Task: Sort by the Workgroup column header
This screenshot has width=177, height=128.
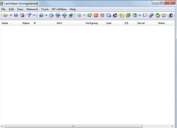Action: pyautogui.click(x=94, y=23)
